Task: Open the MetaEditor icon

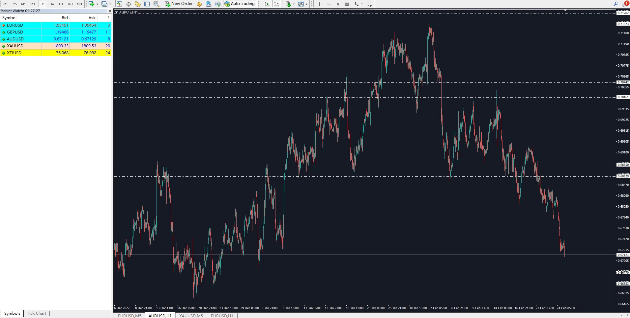Action: click(x=199, y=4)
